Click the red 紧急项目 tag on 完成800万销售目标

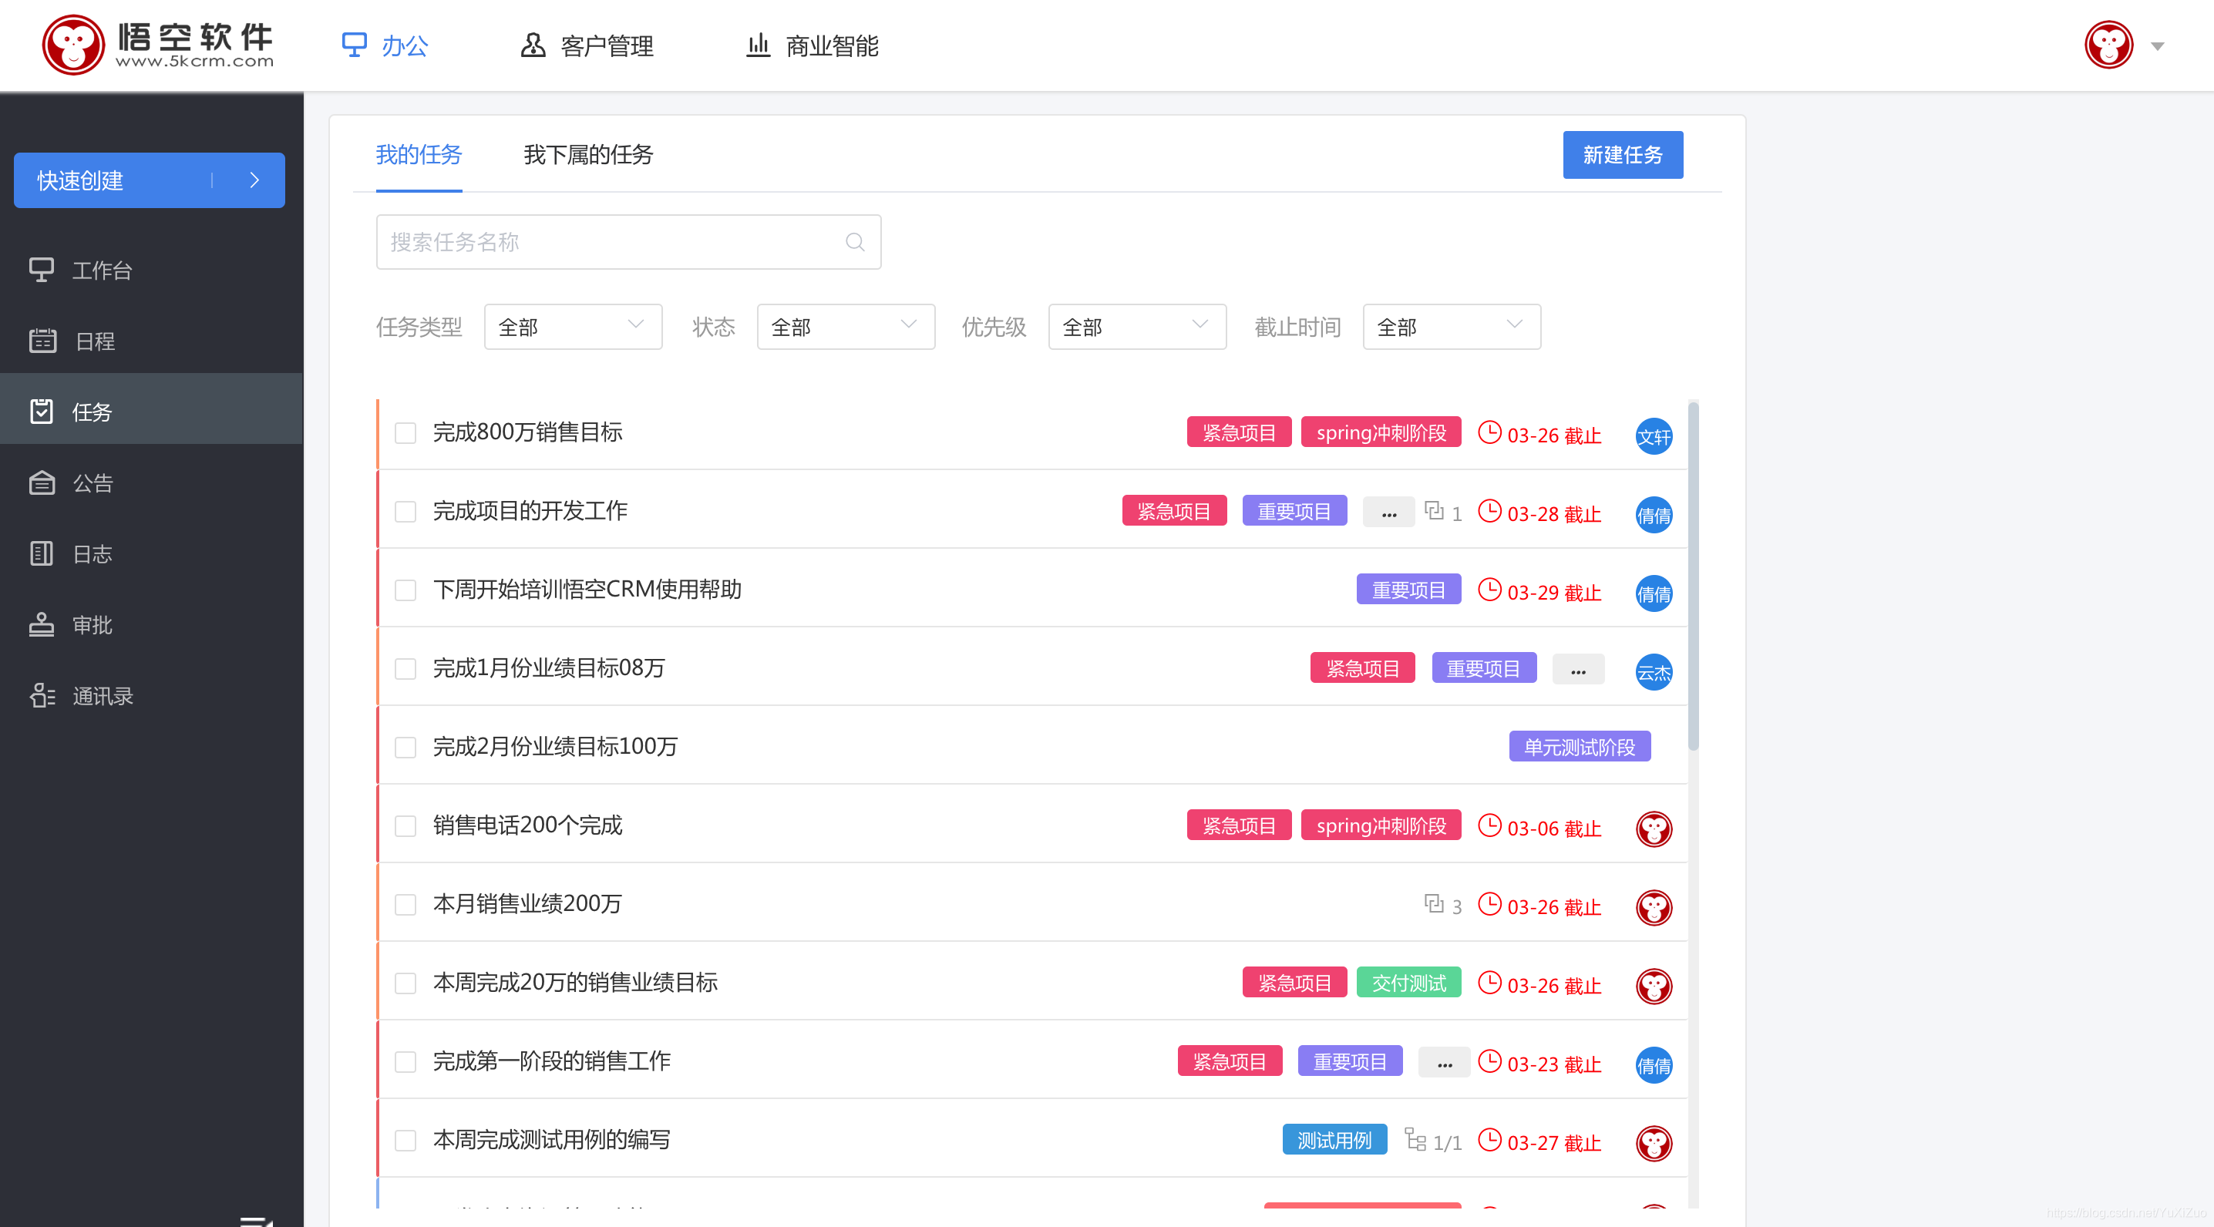point(1239,432)
